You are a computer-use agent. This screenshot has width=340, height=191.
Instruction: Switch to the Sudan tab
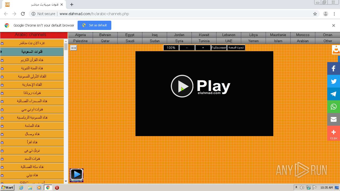click(x=155, y=41)
